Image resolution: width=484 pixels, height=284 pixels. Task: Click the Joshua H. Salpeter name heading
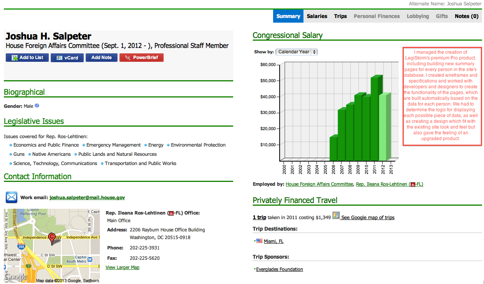point(48,36)
